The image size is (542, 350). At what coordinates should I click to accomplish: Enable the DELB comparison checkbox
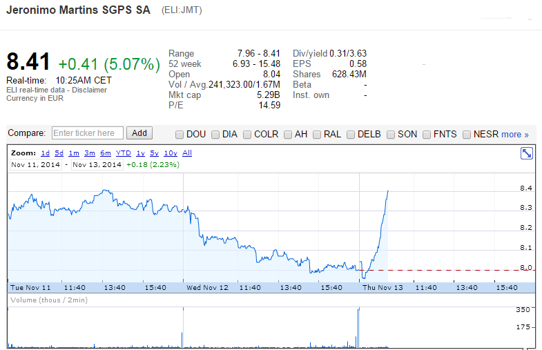[351, 135]
